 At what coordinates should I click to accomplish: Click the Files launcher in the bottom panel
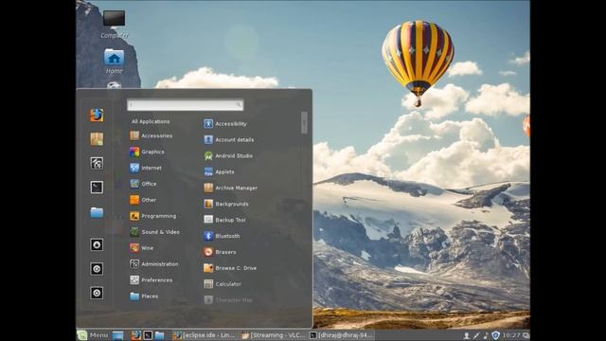tap(159, 335)
